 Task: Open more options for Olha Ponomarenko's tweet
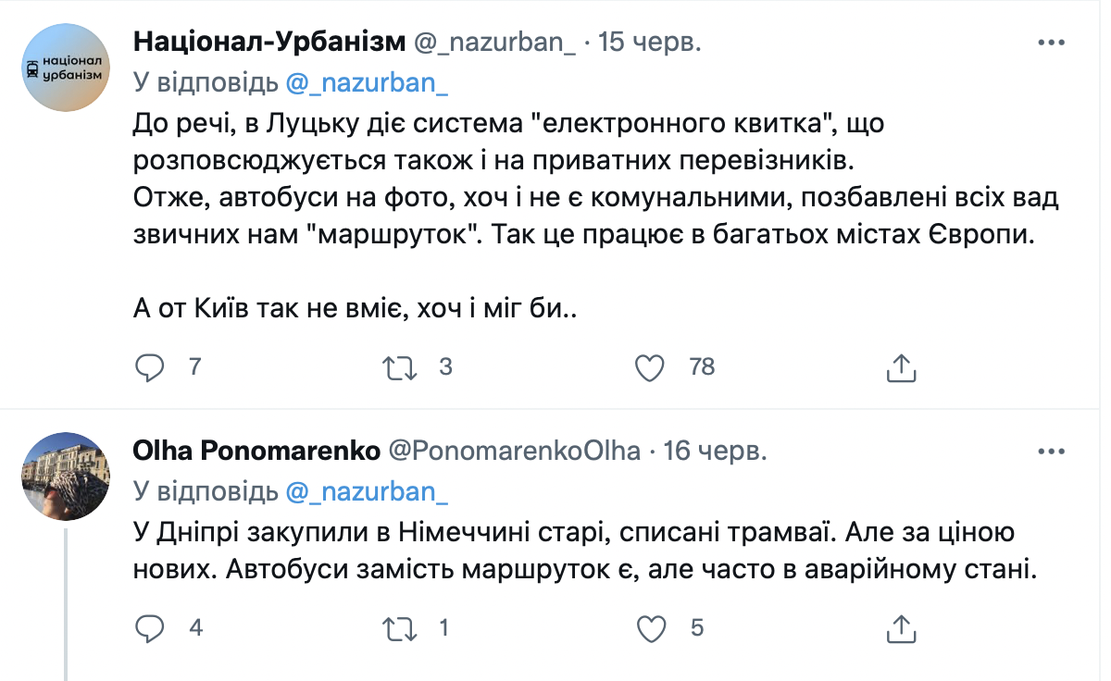(1052, 452)
